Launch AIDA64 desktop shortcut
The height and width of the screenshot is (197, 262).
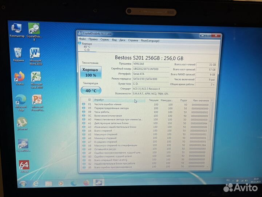[24, 166]
